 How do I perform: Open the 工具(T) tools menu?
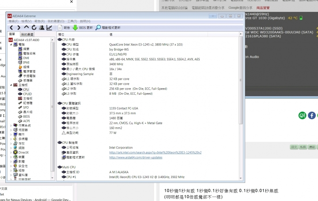(72, 21)
